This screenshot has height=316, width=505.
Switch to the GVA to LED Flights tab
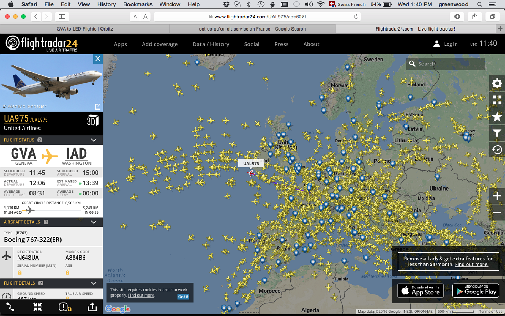(x=85, y=28)
